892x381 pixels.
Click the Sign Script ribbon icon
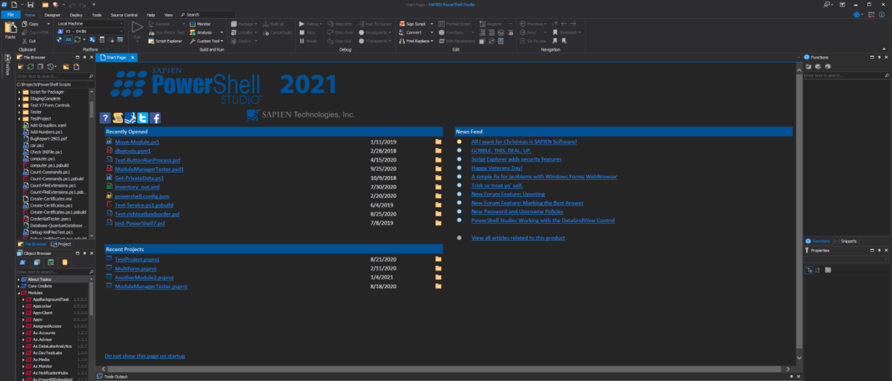point(412,24)
